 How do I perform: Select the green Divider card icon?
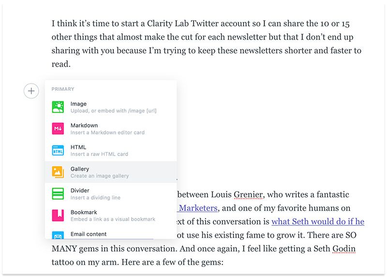click(58, 194)
